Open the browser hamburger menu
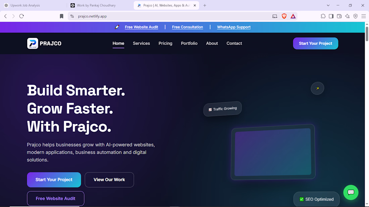Viewport: 369px width, 207px height. [x=364, y=16]
